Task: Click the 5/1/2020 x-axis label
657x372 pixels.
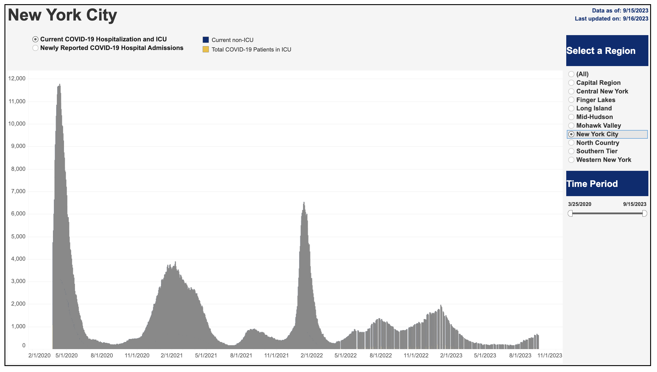Action: [x=67, y=355]
